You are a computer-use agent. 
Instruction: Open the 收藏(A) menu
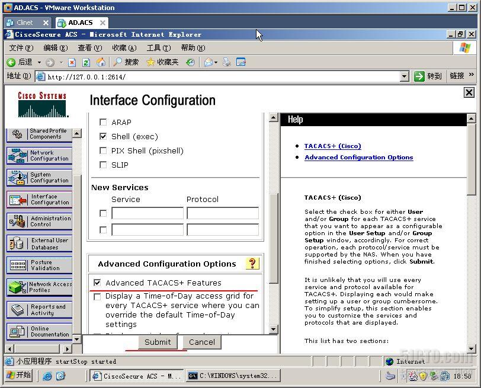click(124, 48)
